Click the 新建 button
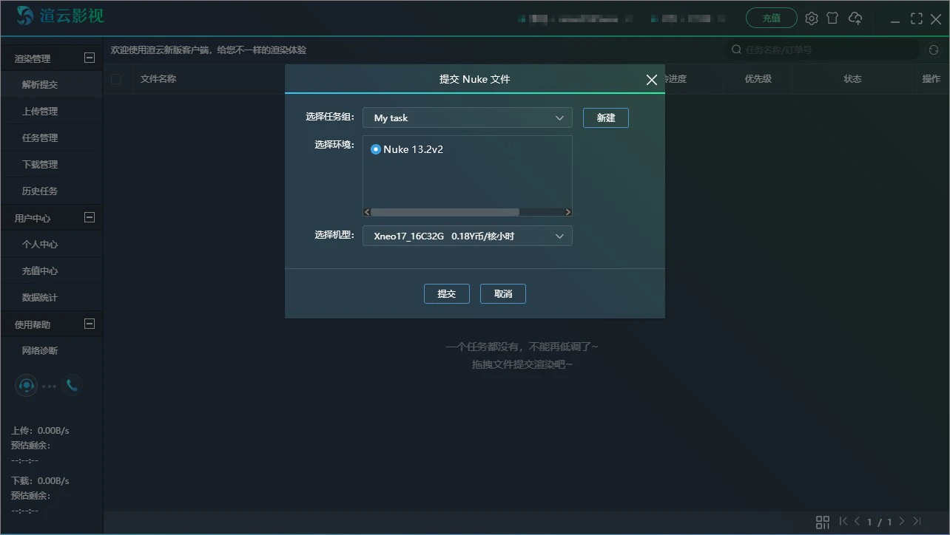 point(606,117)
